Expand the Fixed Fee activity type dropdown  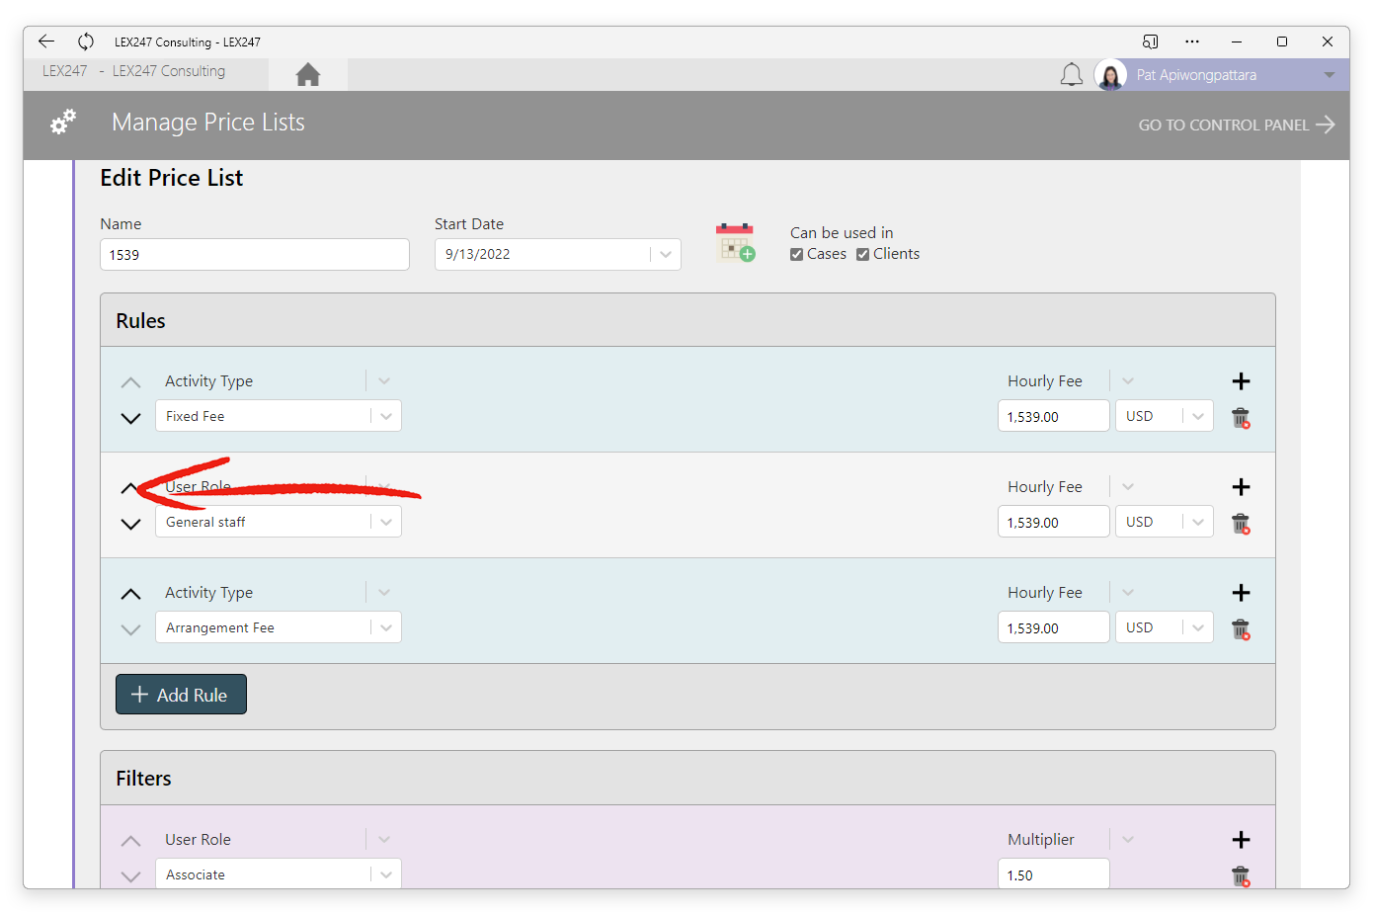[x=386, y=417]
